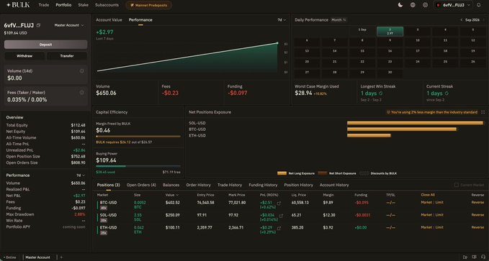Go to previous month in calendar
The image size is (489, 261).
point(461,20)
